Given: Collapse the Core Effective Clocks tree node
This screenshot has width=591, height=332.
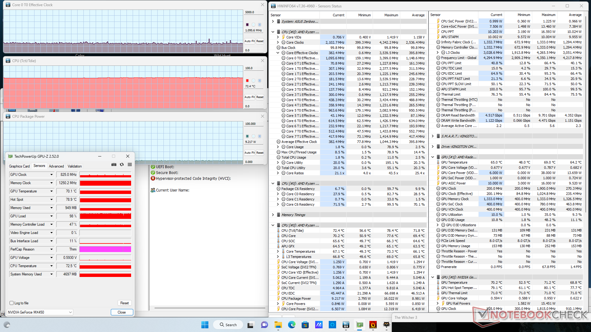Looking at the screenshot, I should tap(278, 53).
